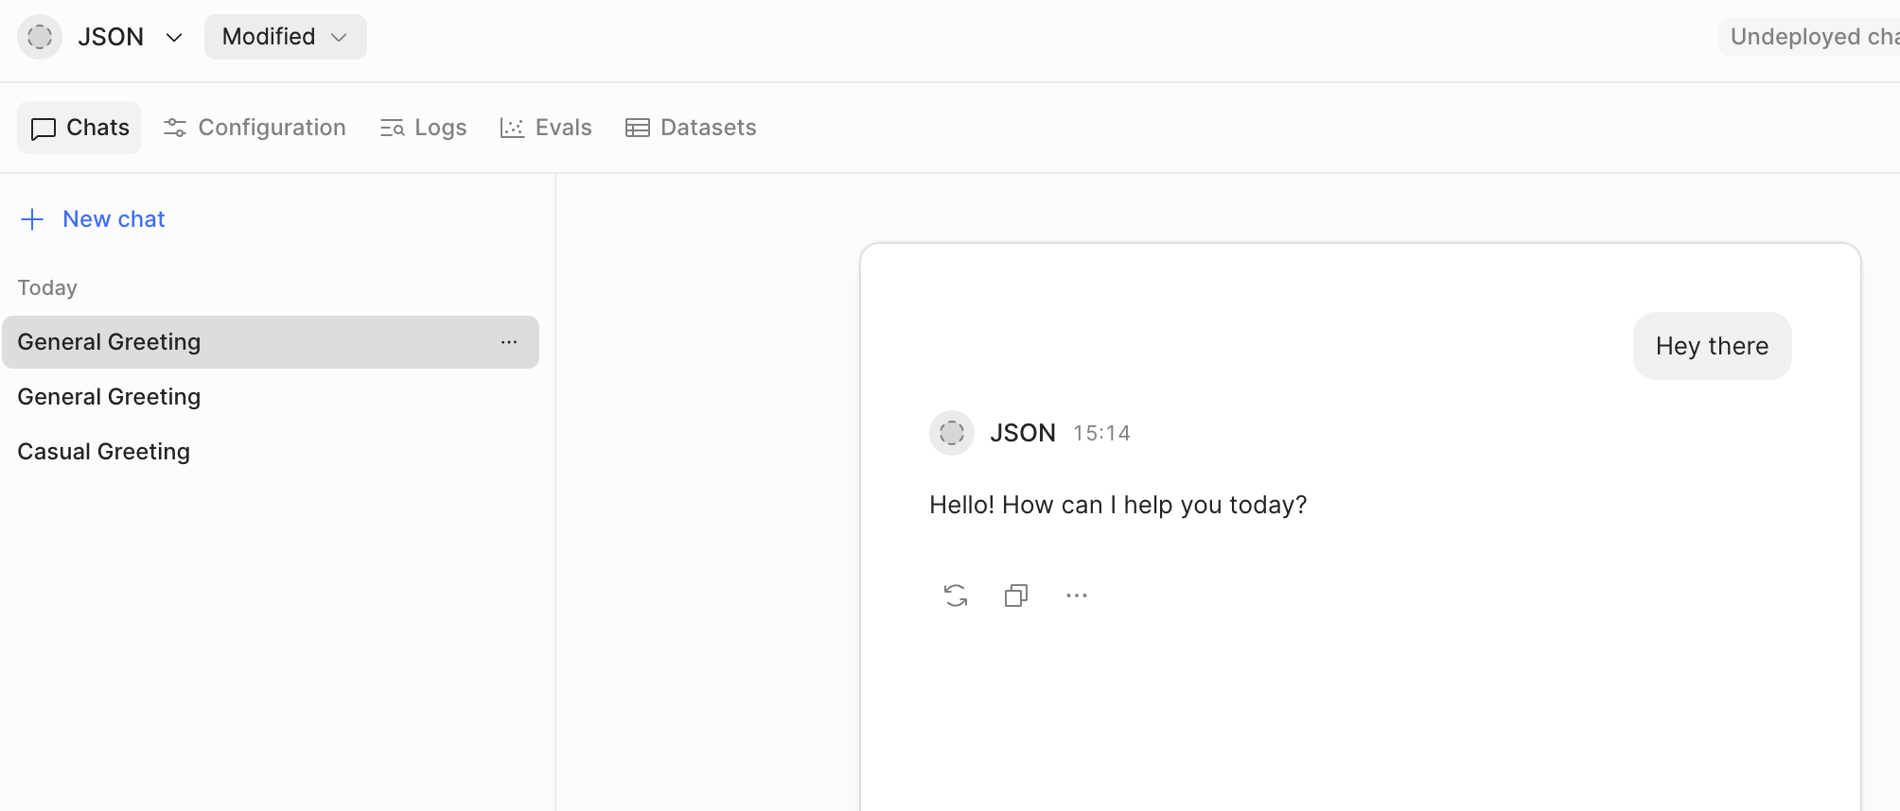Image resolution: width=1900 pixels, height=811 pixels.
Task: Open options for selected General Greeting chat
Action: [509, 342]
